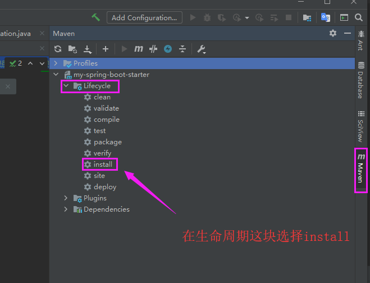
Task: Click the Plugins folder label
Action: (x=95, y=198)
